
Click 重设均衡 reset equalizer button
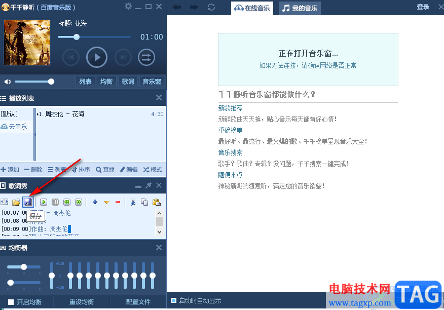click(x=82, y=302)
